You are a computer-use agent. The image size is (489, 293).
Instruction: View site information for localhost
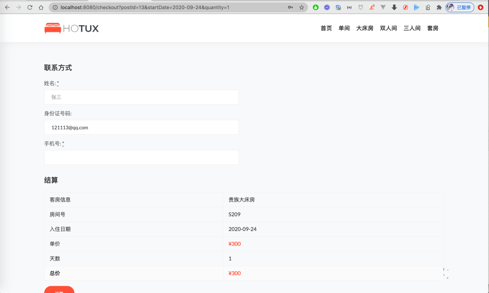tap(55, 7)
